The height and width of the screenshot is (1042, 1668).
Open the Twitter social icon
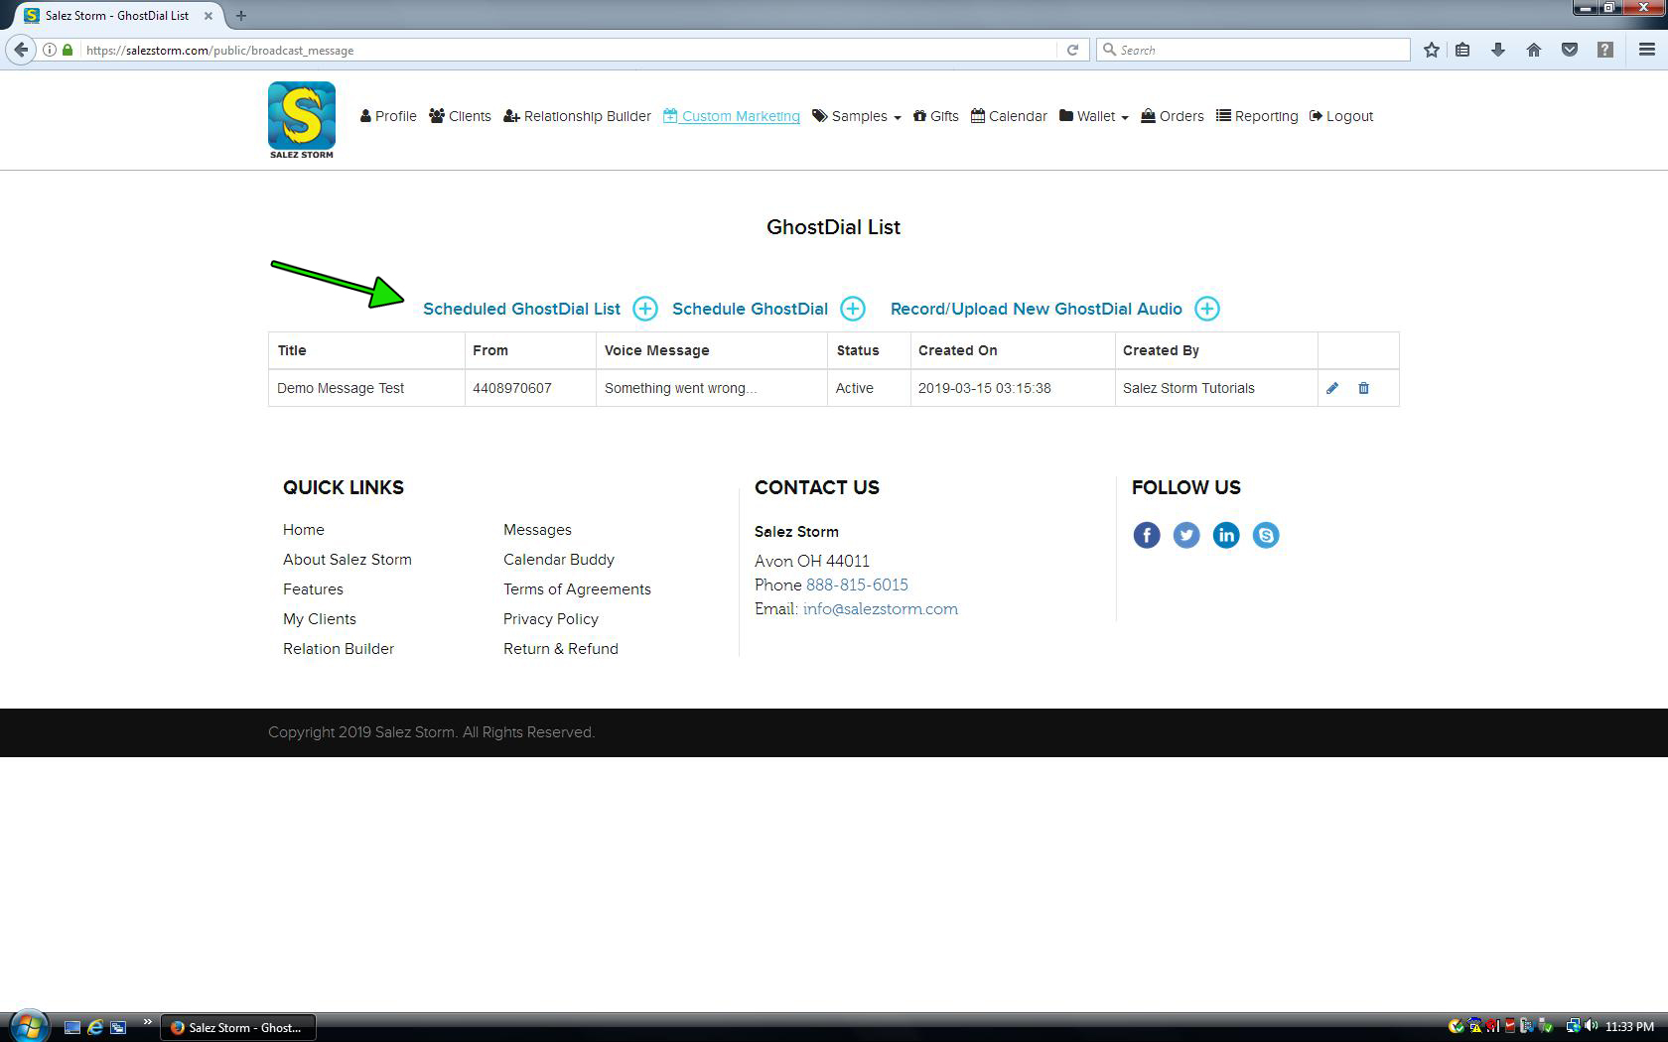pos(1186,535)
